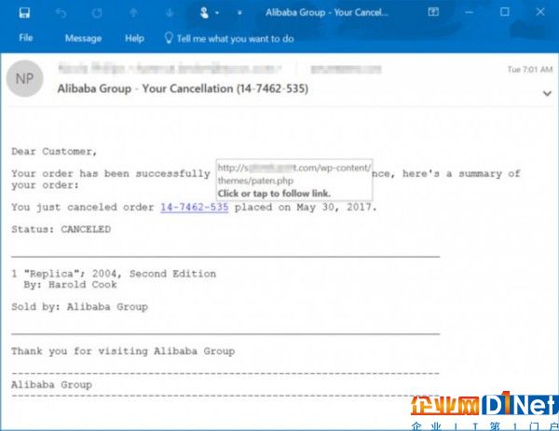Click the ribbon display options icon

point(433,12)
